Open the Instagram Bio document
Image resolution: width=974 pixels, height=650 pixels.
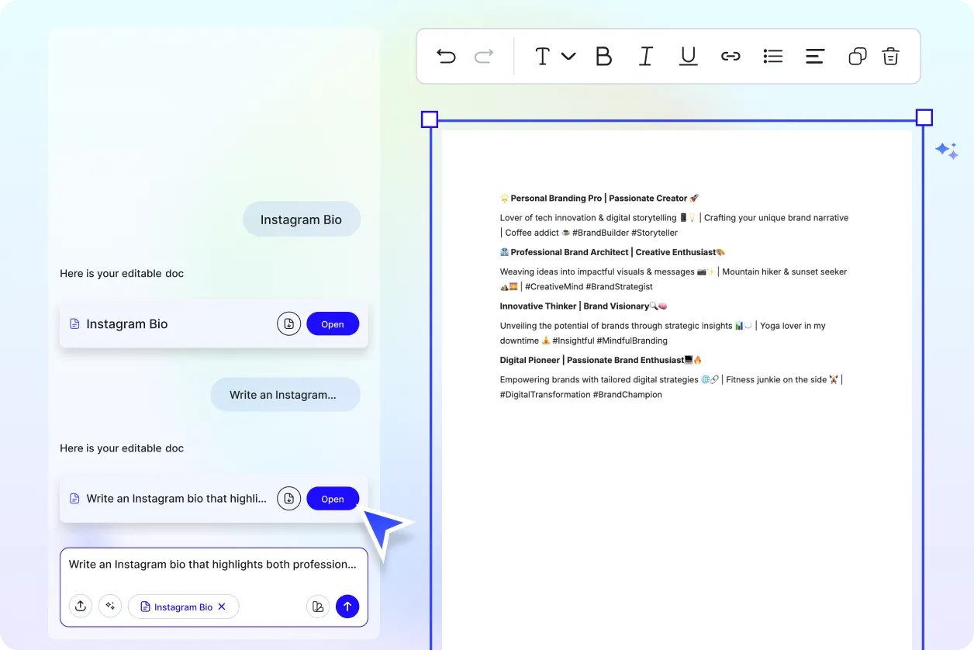(x=333, y=323)
